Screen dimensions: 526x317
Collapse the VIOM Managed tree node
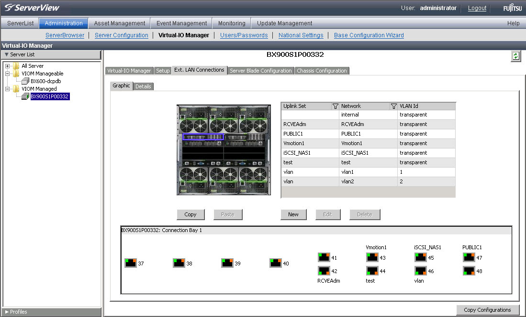(x=7, y=89)
